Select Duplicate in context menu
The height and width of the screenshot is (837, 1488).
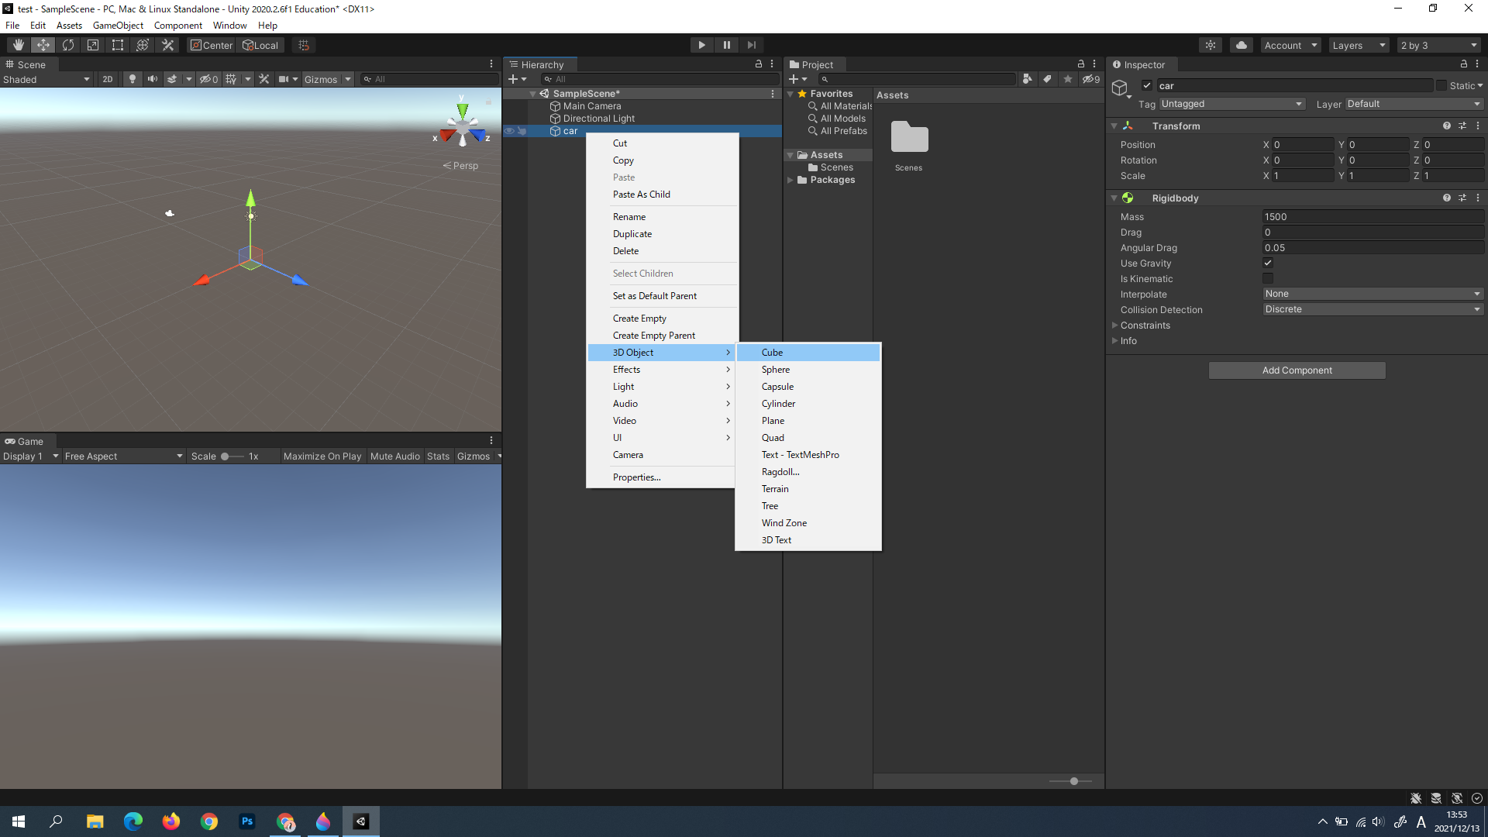coord(632,234)
